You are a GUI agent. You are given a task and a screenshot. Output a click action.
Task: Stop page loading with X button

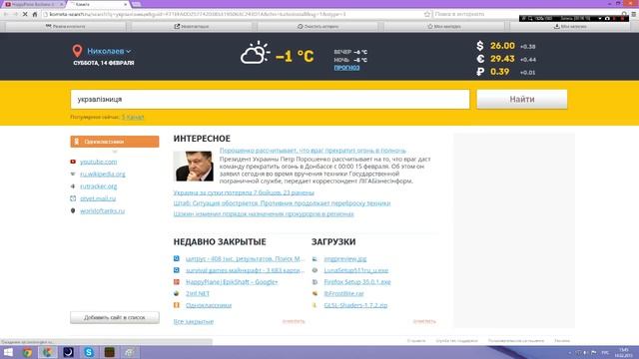coord(25,14)
